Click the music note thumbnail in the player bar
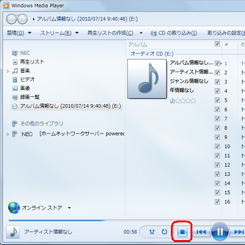 coord(13,232)
